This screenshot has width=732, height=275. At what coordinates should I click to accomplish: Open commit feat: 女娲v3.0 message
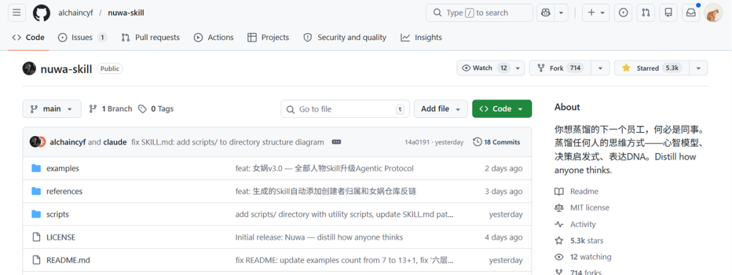(x=325, y=168)
